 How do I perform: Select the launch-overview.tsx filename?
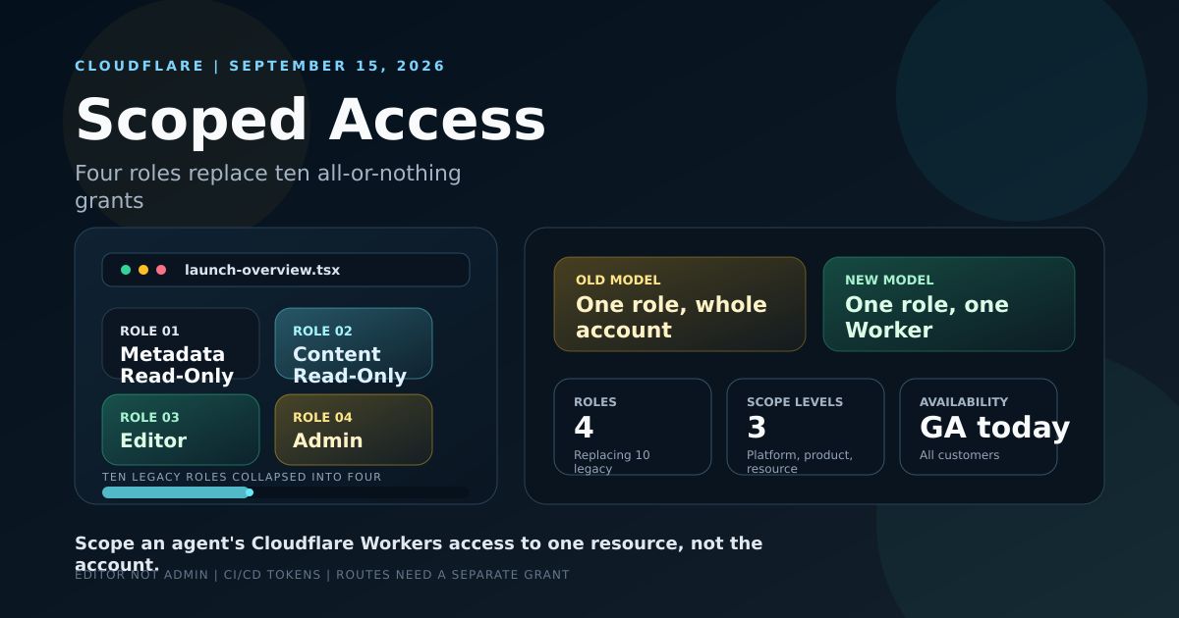(x=262, y=270)
